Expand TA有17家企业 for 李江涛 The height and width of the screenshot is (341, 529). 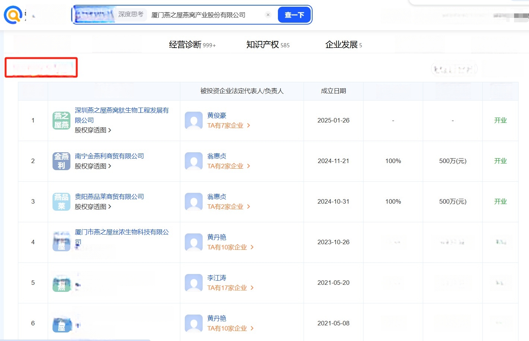[231, 288]
